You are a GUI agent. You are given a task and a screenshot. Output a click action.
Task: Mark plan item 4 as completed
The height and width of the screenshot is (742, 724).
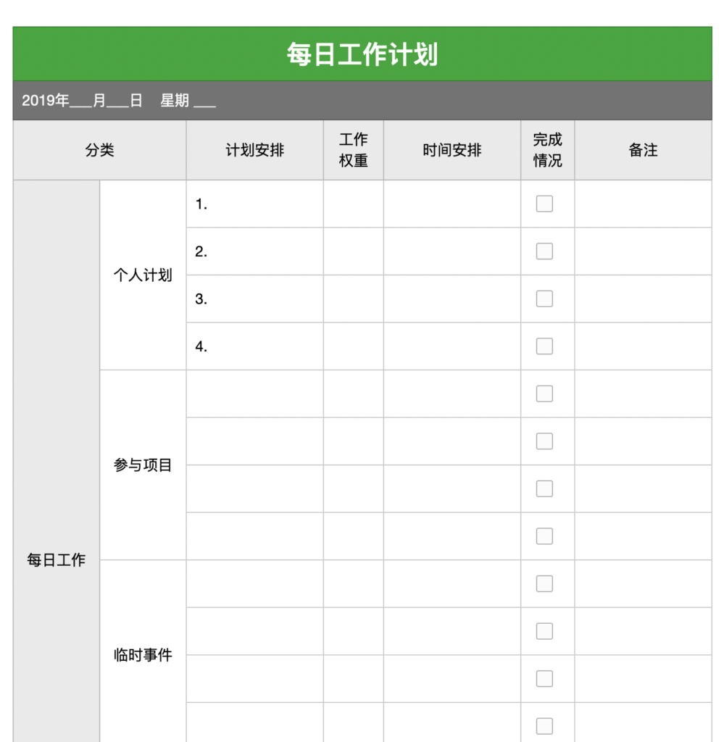click(x=544, y=346)
